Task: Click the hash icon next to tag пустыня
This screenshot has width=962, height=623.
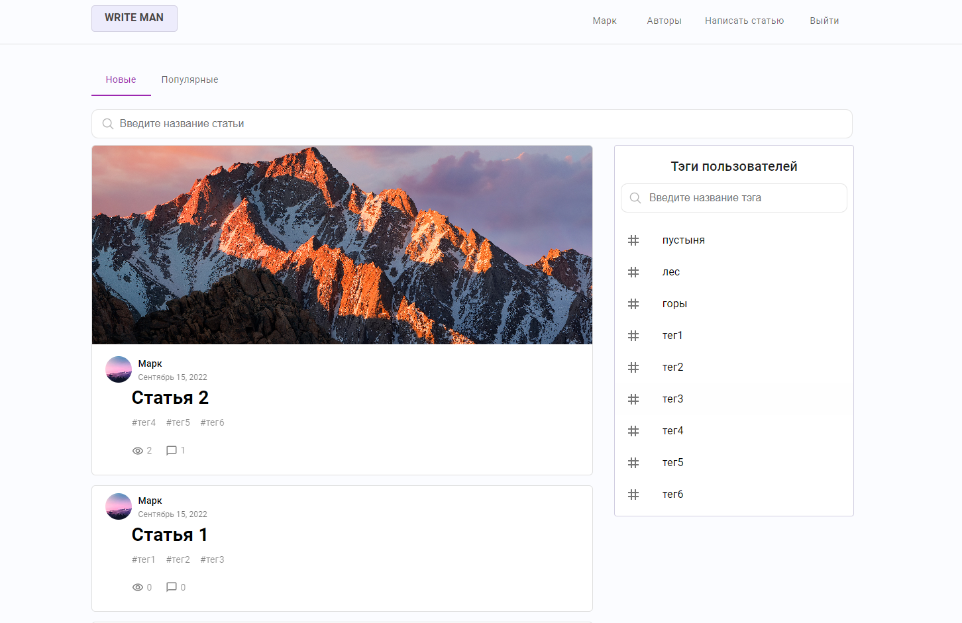Action: [633, 240]
